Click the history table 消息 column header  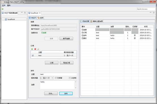click(x=117, y=26)
